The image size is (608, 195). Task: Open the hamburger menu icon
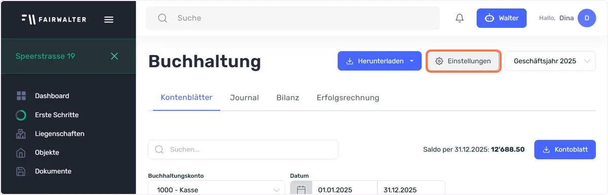coord(108,20)
